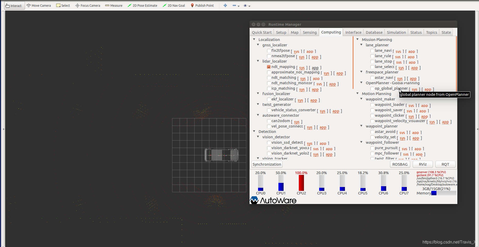Open the sys link for can2odom
Viewport: 479px width, 247px height.
coord(297,122)
